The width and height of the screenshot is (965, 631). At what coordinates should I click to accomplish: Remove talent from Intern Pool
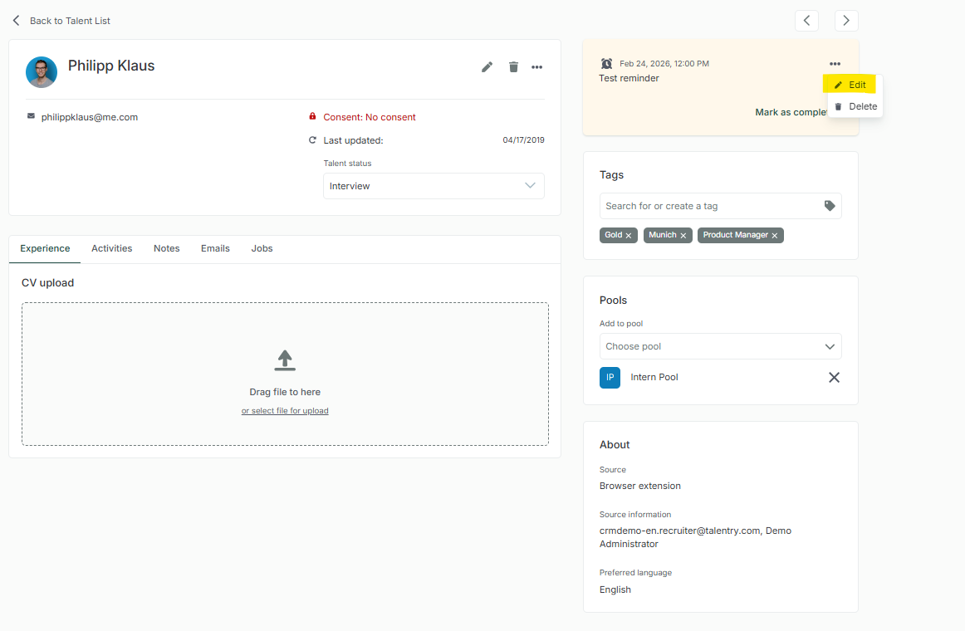[x=834, y=378]
